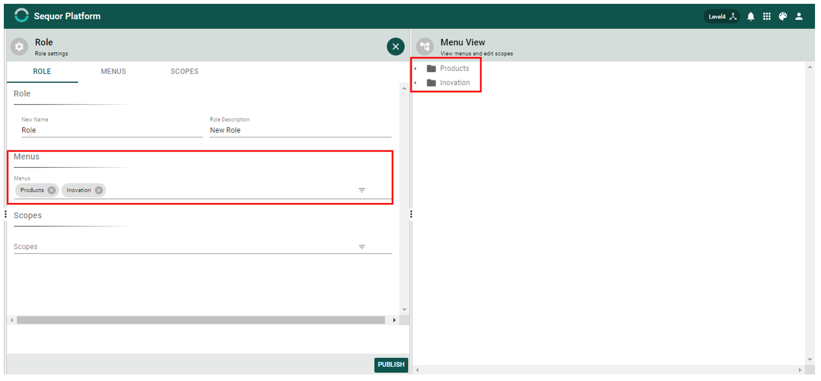Select the Products folder in Menu View
The height and width of the screenshot is (381, 821).
448,69
